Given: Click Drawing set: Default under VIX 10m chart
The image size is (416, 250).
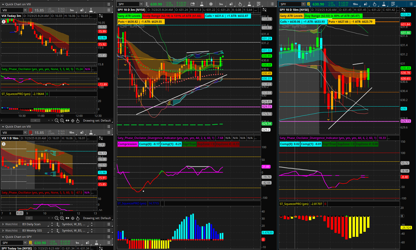Looking at the screenshot, I should point(97,218).
